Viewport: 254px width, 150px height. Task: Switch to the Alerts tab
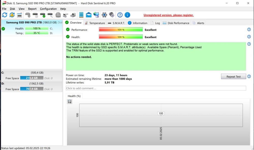(x=198, y=23)
